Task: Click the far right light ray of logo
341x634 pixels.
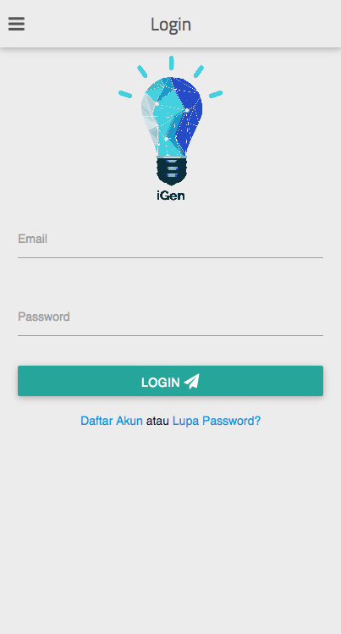Action: (x=216, y=94)
